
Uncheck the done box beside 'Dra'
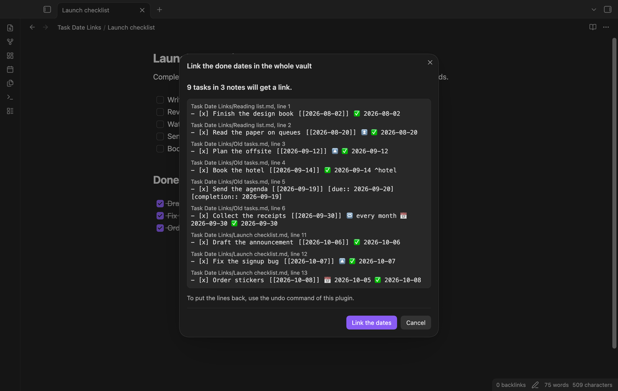coord(160,203)
